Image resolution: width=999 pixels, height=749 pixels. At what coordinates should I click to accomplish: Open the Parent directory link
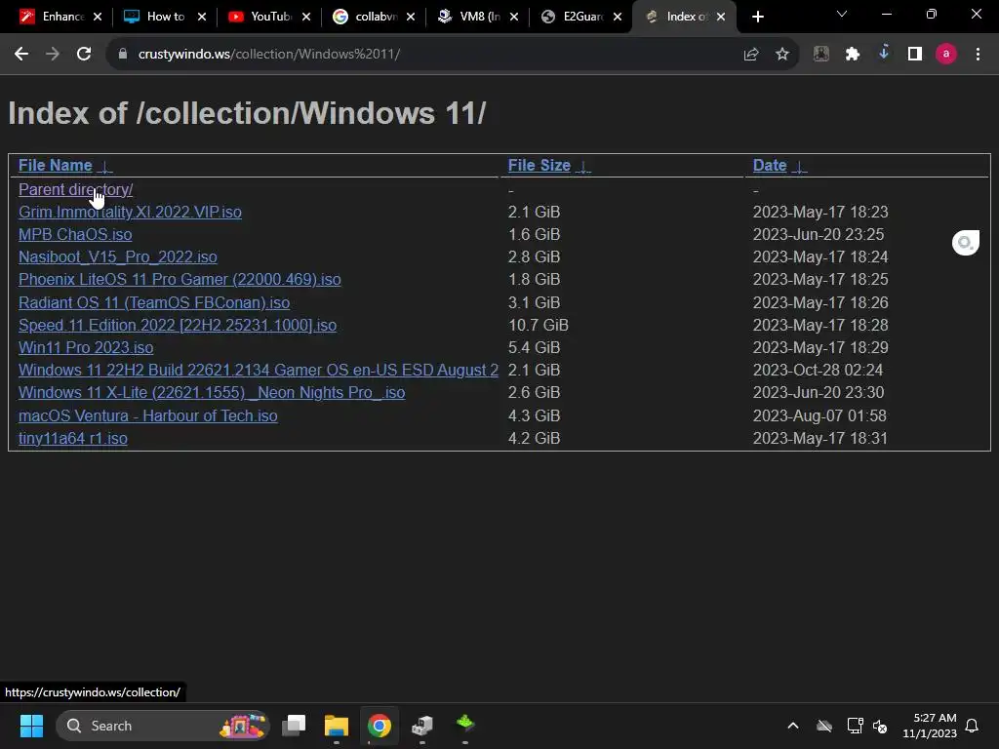pyautogui.click(x=75, y=190)
